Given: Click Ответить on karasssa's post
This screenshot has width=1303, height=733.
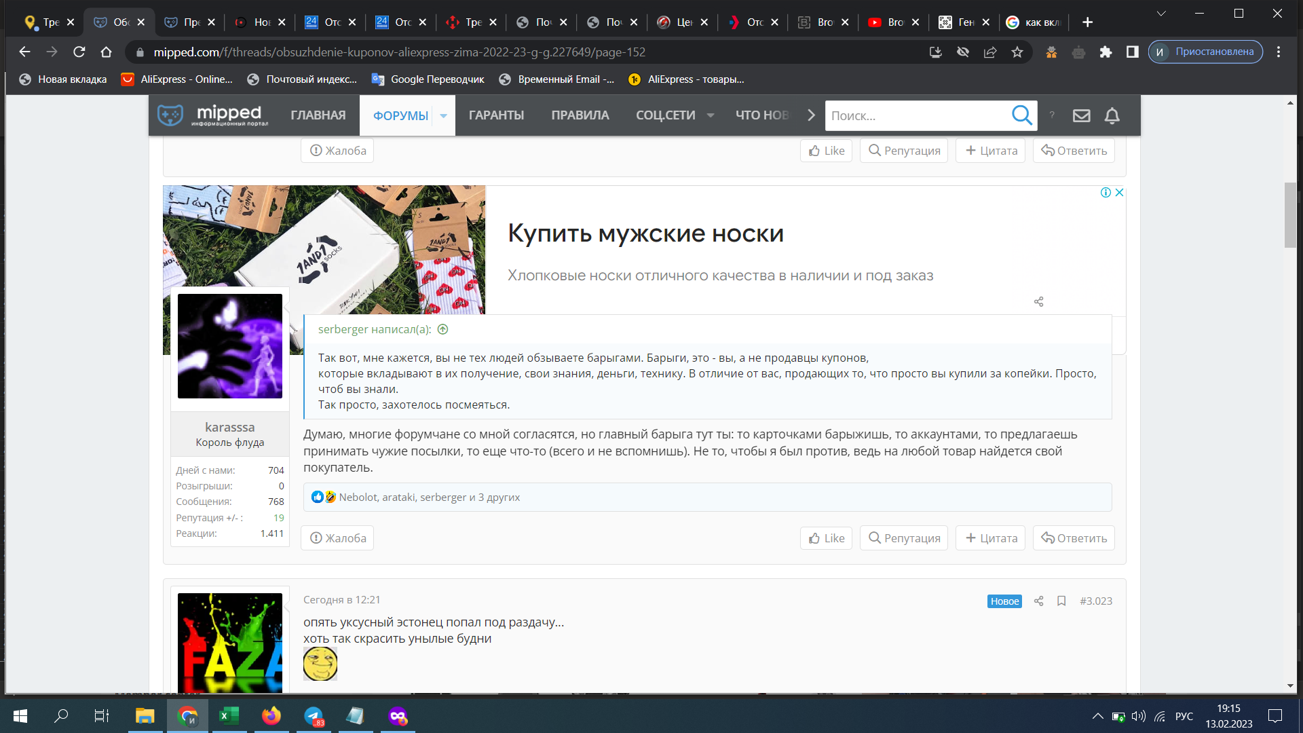Looking at the screenshot, I should click(1074, 538).
